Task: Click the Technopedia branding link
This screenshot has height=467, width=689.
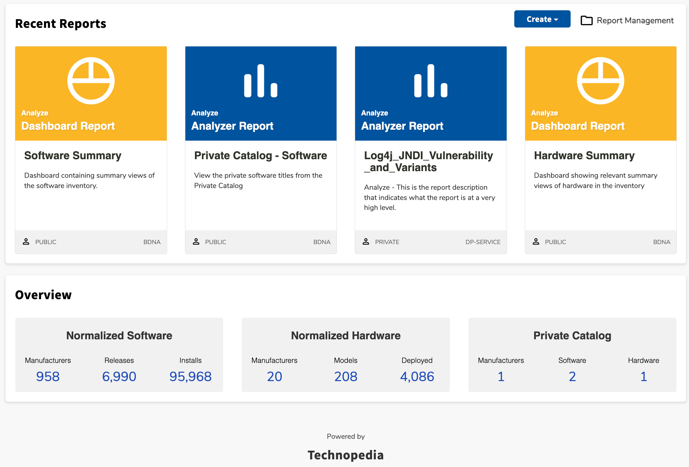Action: (x=345, y=455)
